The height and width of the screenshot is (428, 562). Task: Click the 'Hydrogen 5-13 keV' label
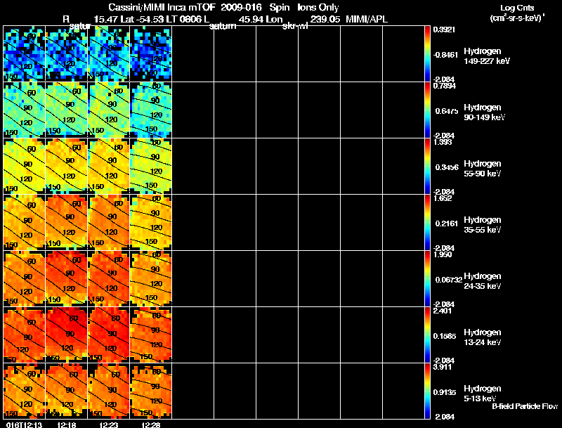(x=483, y=394)
